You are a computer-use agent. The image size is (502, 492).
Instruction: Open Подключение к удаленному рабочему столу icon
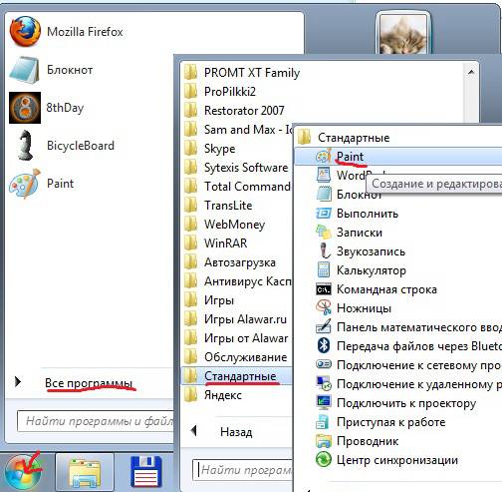point(324,383)
